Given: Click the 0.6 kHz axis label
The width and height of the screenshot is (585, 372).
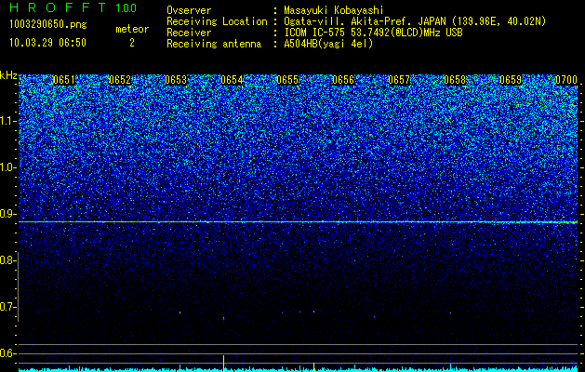Looking at the screenshot, I should coord(7,353).
